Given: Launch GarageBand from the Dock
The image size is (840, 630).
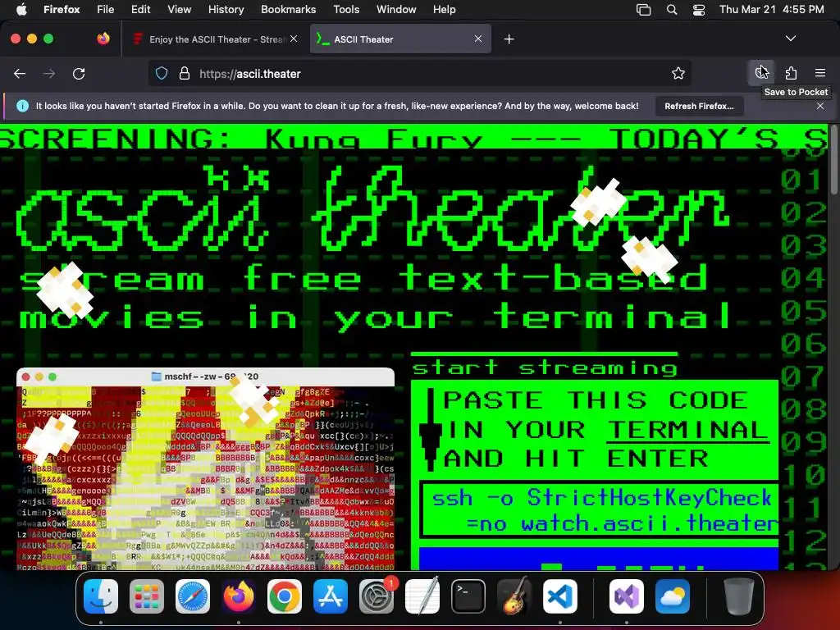Looking at the screenshot, I should click(x=514, y=596).
